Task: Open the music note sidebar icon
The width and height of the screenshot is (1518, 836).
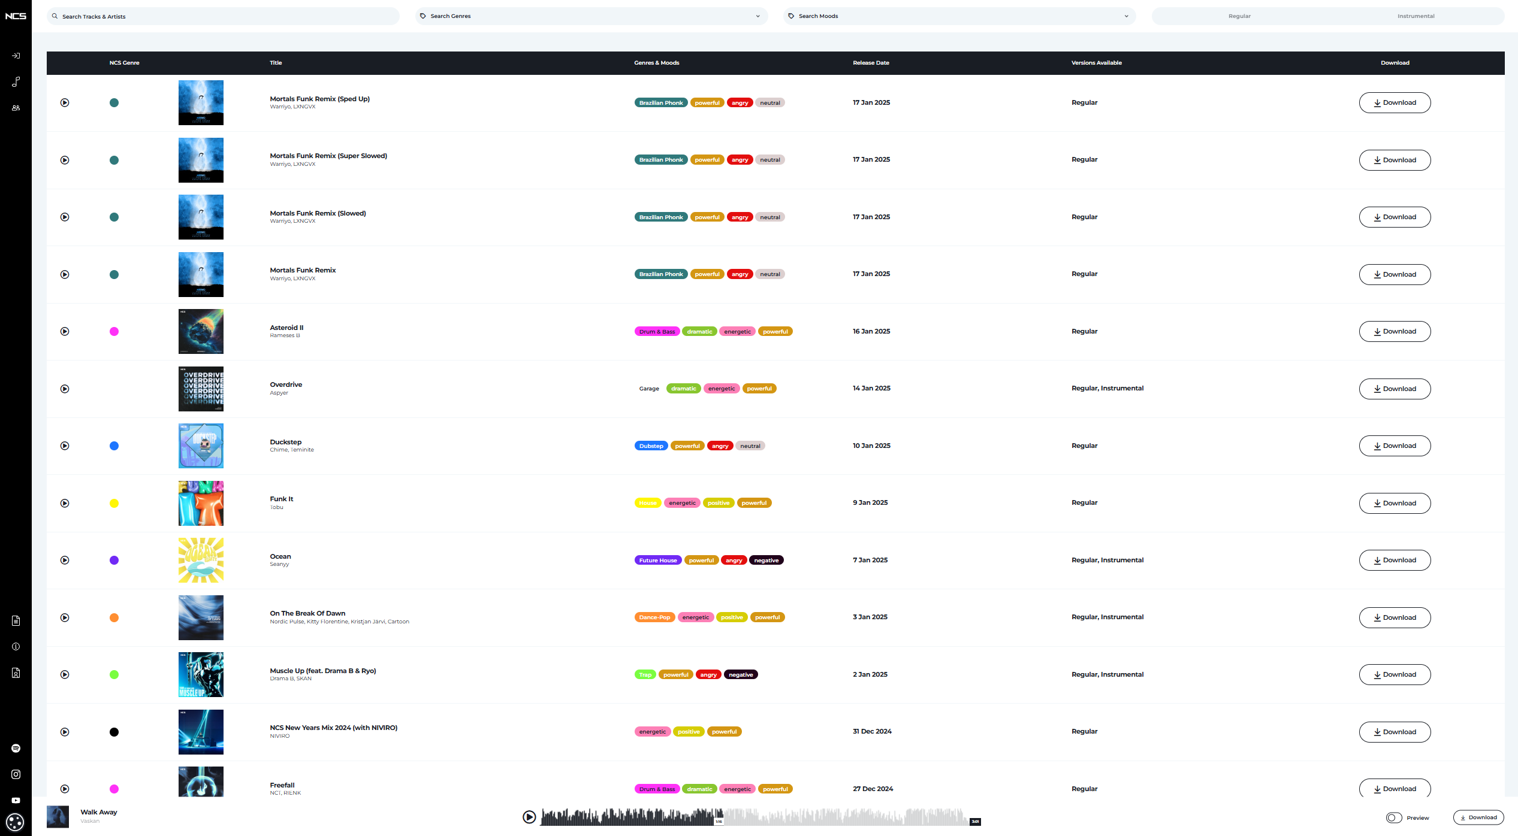Action: [16, 81]
